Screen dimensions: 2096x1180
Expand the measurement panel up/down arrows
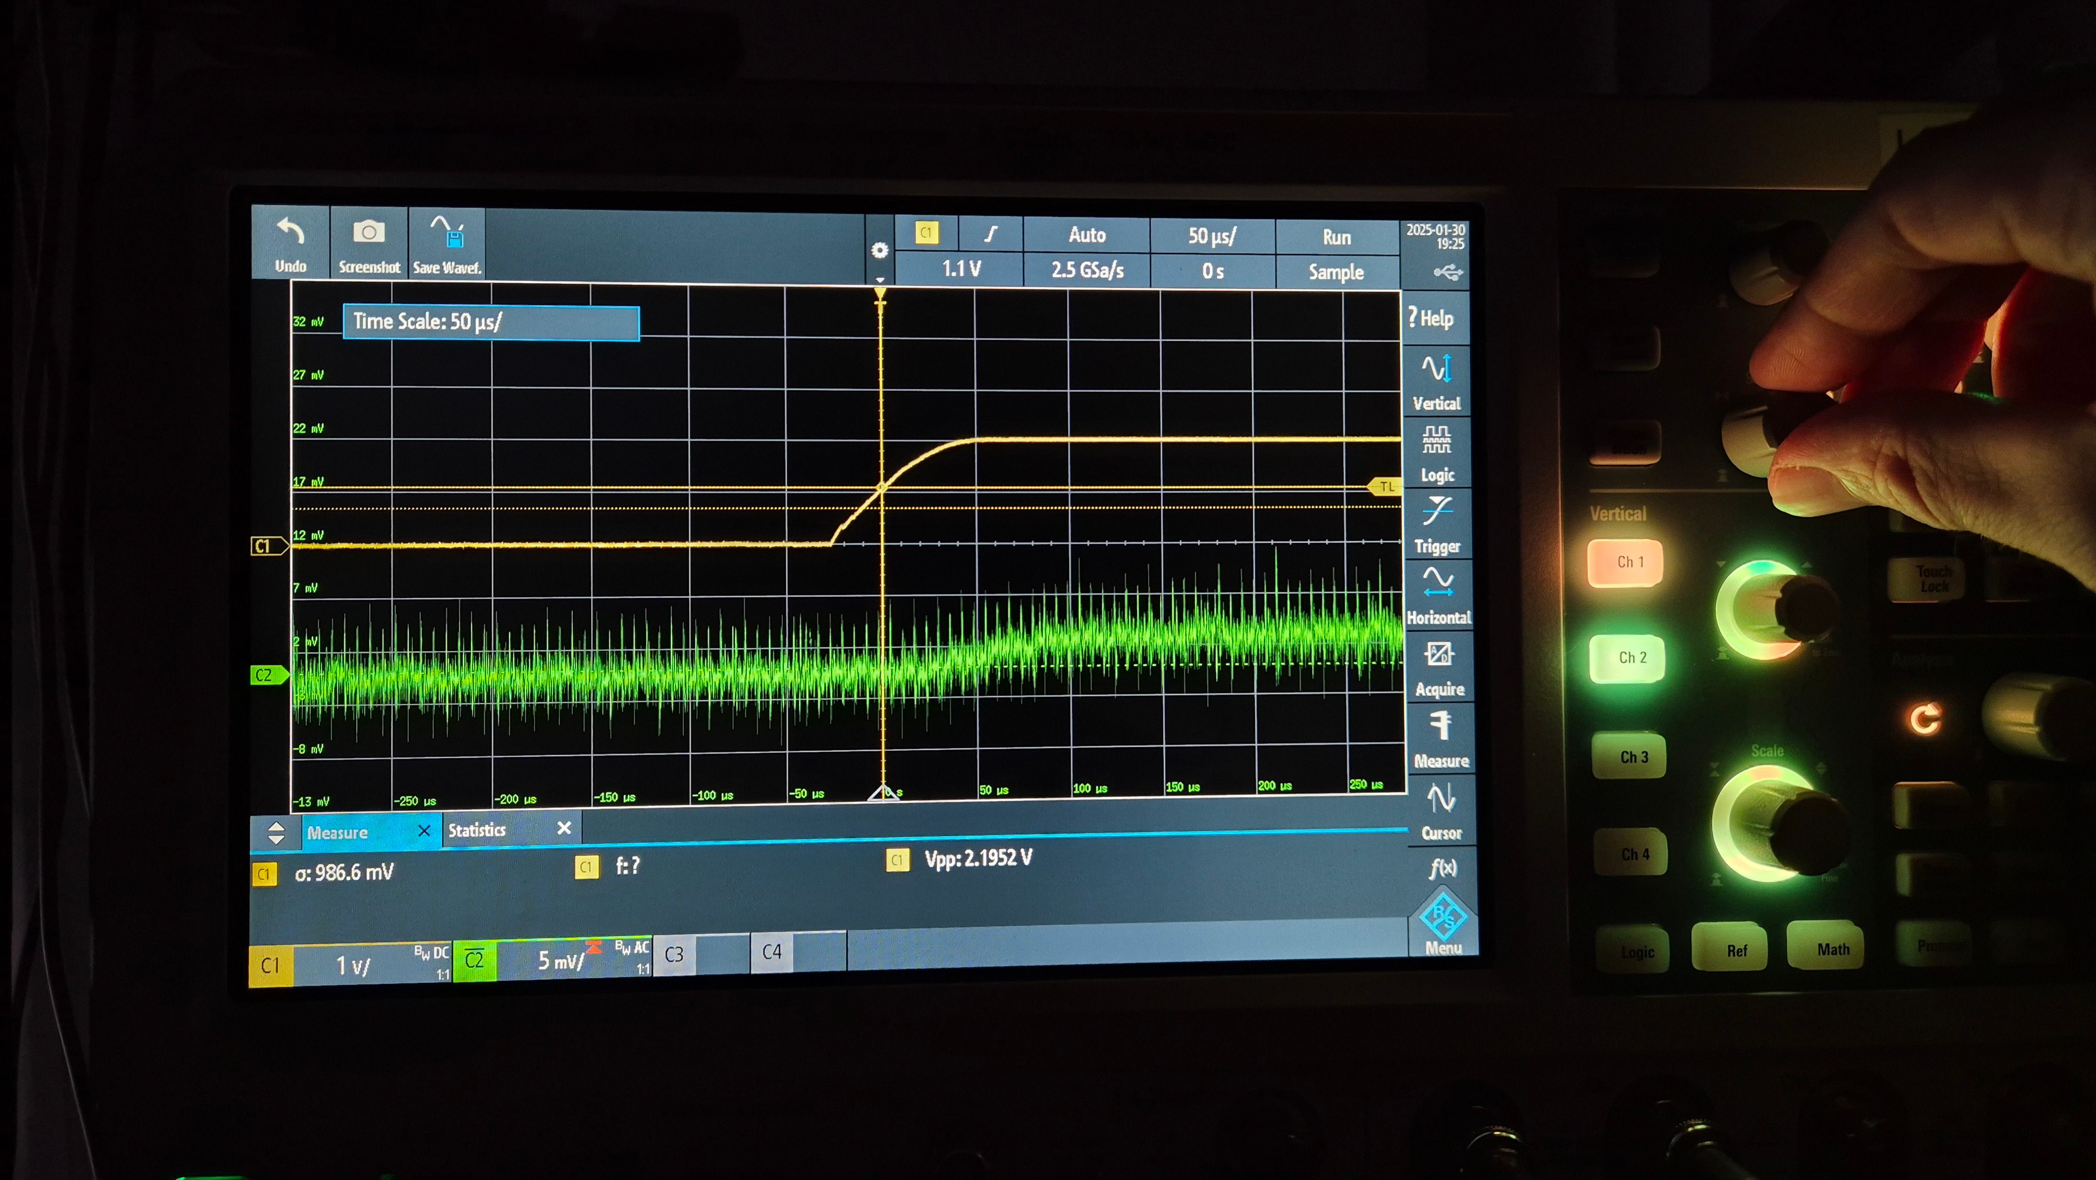(x=276, y=833)
